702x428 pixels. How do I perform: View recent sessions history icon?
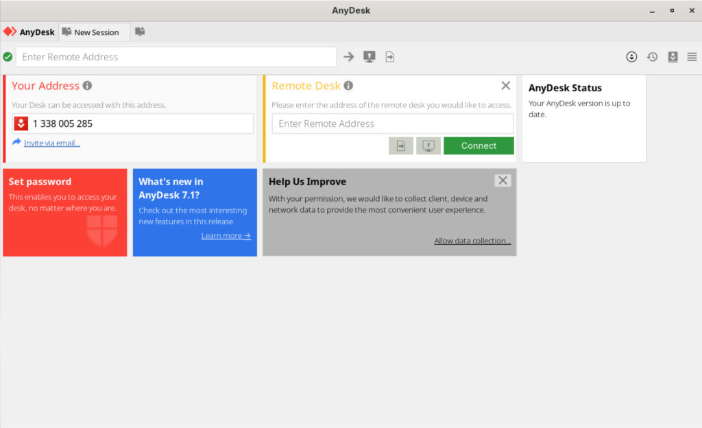(652, 57)
